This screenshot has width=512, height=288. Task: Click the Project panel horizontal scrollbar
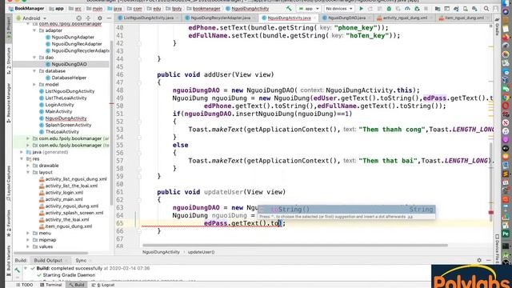pos(51,253)
